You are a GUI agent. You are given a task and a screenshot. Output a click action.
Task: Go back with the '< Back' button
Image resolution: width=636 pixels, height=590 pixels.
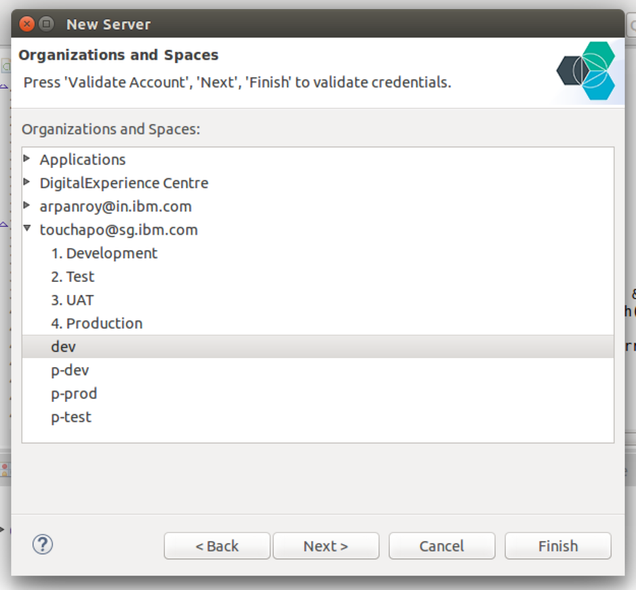coord(217,546)
